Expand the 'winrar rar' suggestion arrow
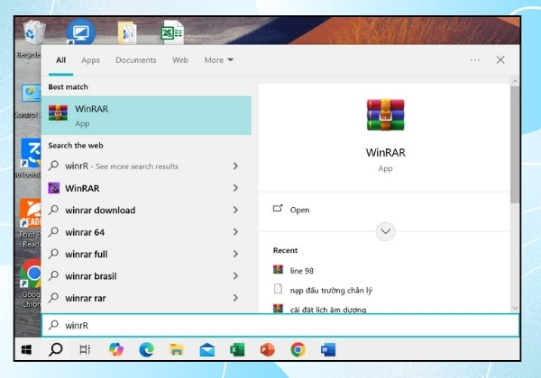This screenshot has height=378, width=541. [x=235, y=298]
